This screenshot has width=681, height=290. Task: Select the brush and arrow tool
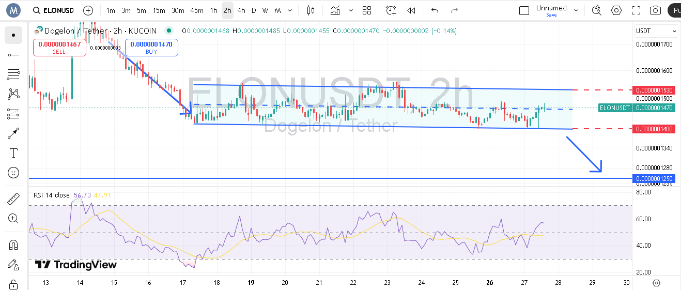point(13,133)
